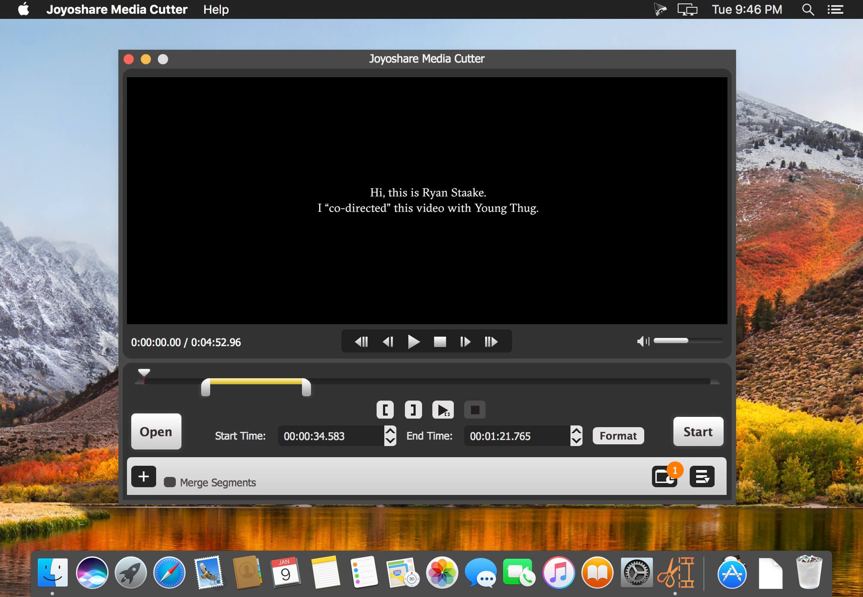Click the Play to End Point icon

point(443,410)
